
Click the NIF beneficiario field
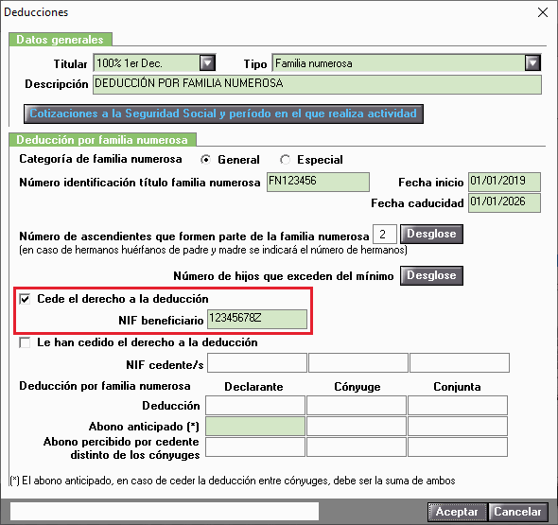click(x=257, y=320)
